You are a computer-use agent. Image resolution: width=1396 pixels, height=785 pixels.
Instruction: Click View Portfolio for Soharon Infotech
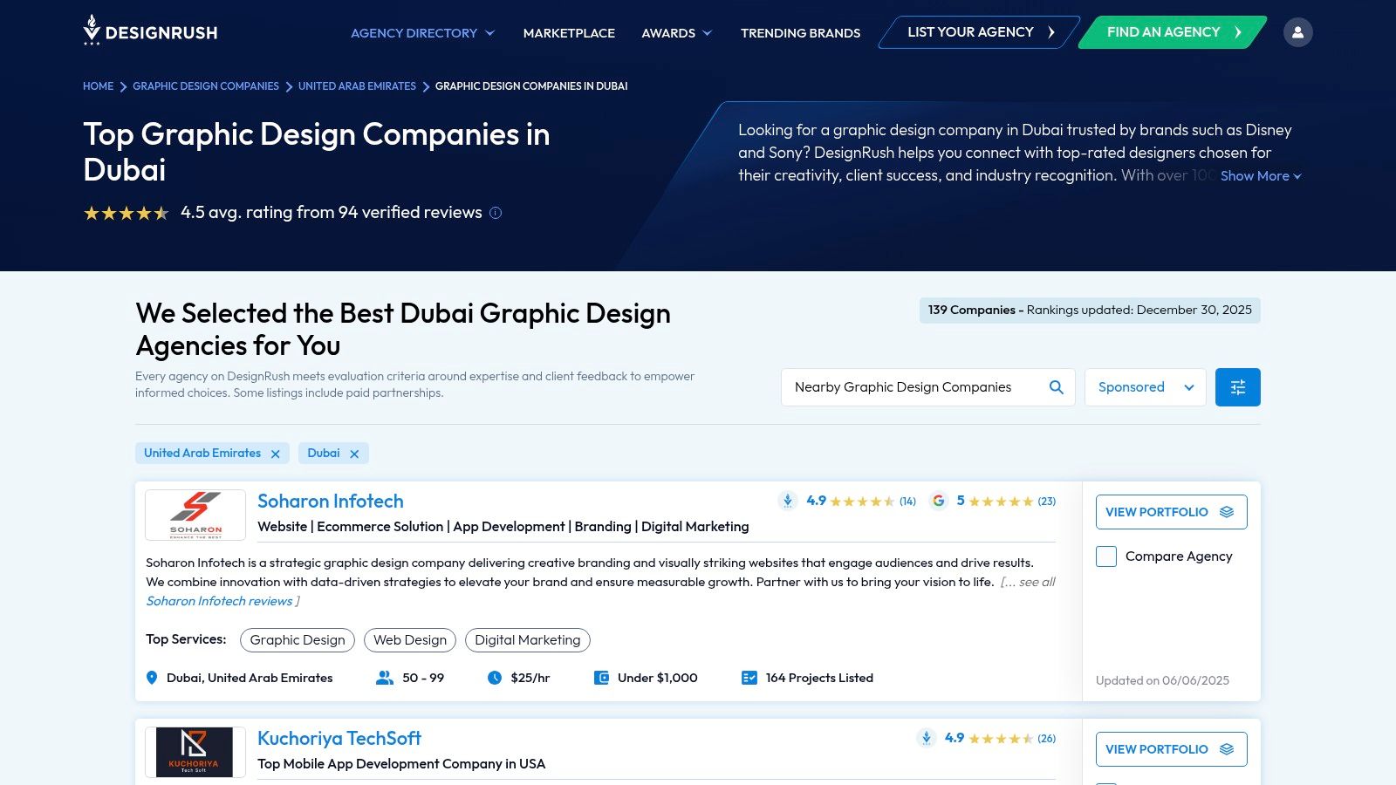point(1171,512)
